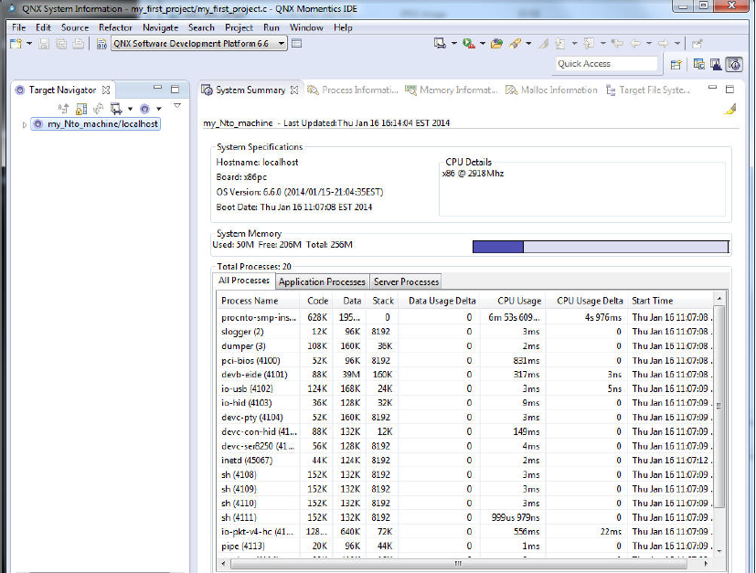
Task: Sort by Data Usage Delta column header
Action: [439, 301]
